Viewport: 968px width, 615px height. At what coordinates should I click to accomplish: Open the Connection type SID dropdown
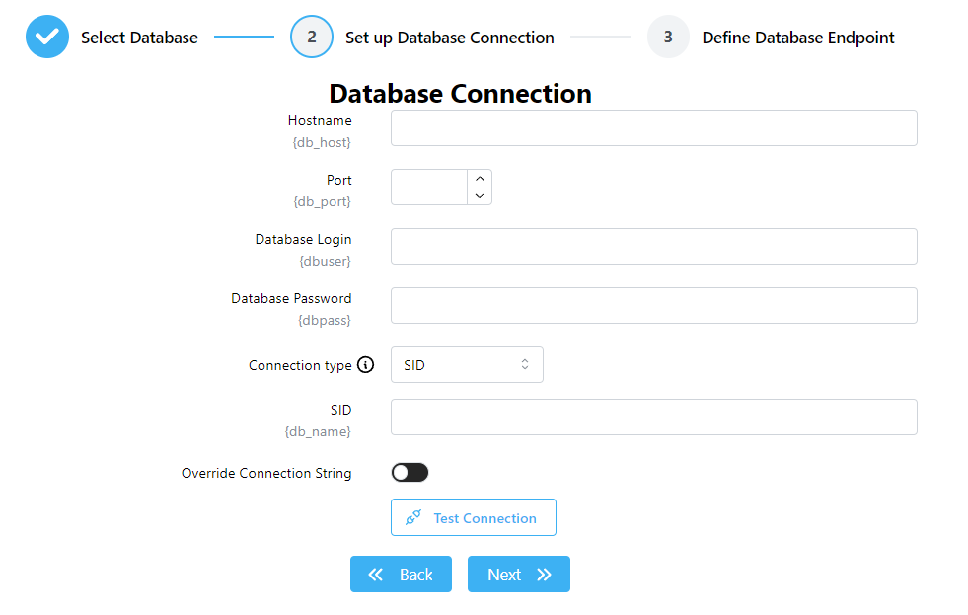tap(467, 365)
